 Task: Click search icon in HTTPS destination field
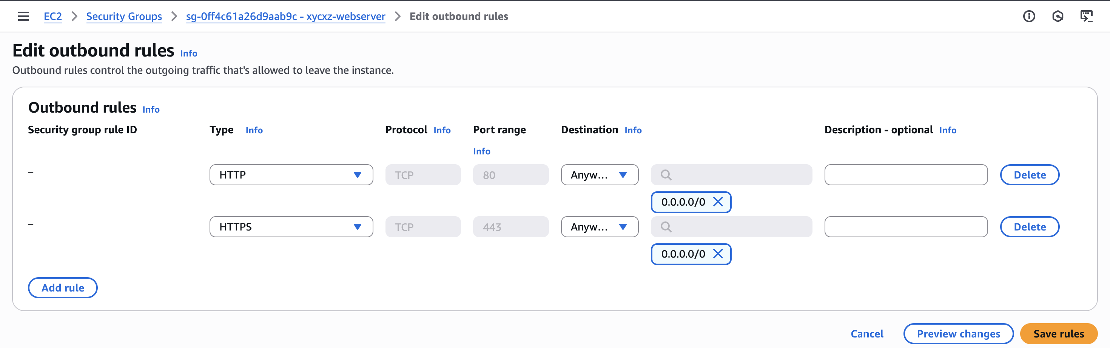tap(666, 227)
